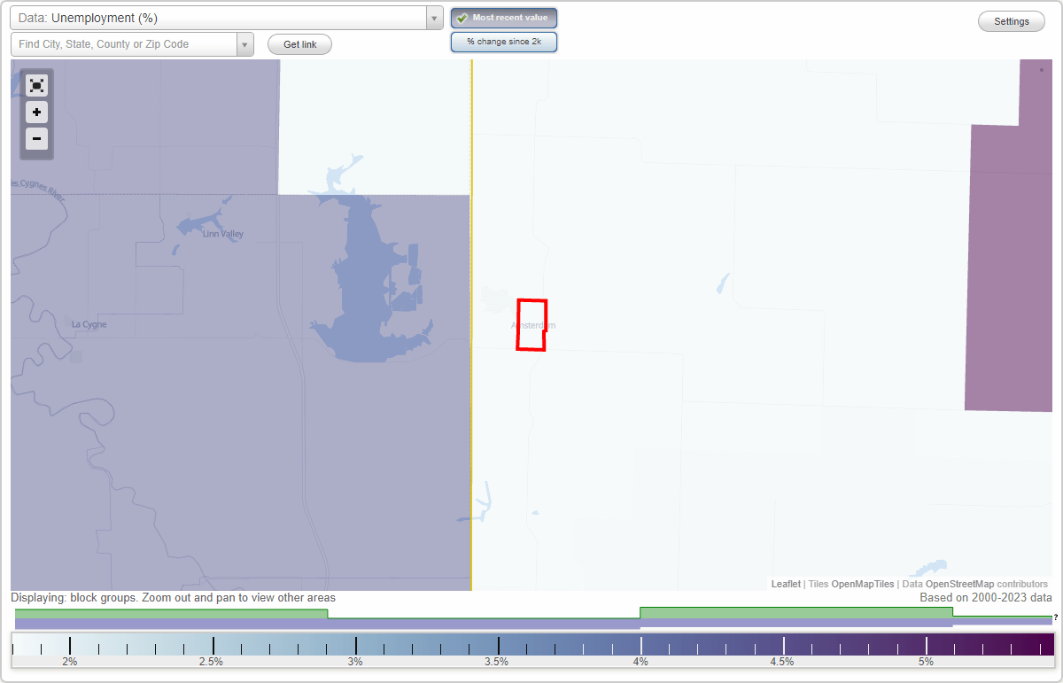Zoom out with the minus button
Screen dimensions: 1063x683
(36, 138)
